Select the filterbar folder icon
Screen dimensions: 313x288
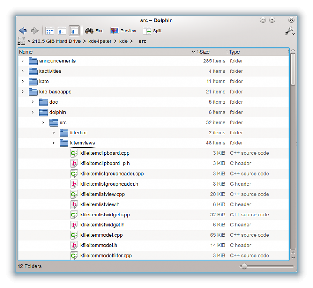pos(64,133)
